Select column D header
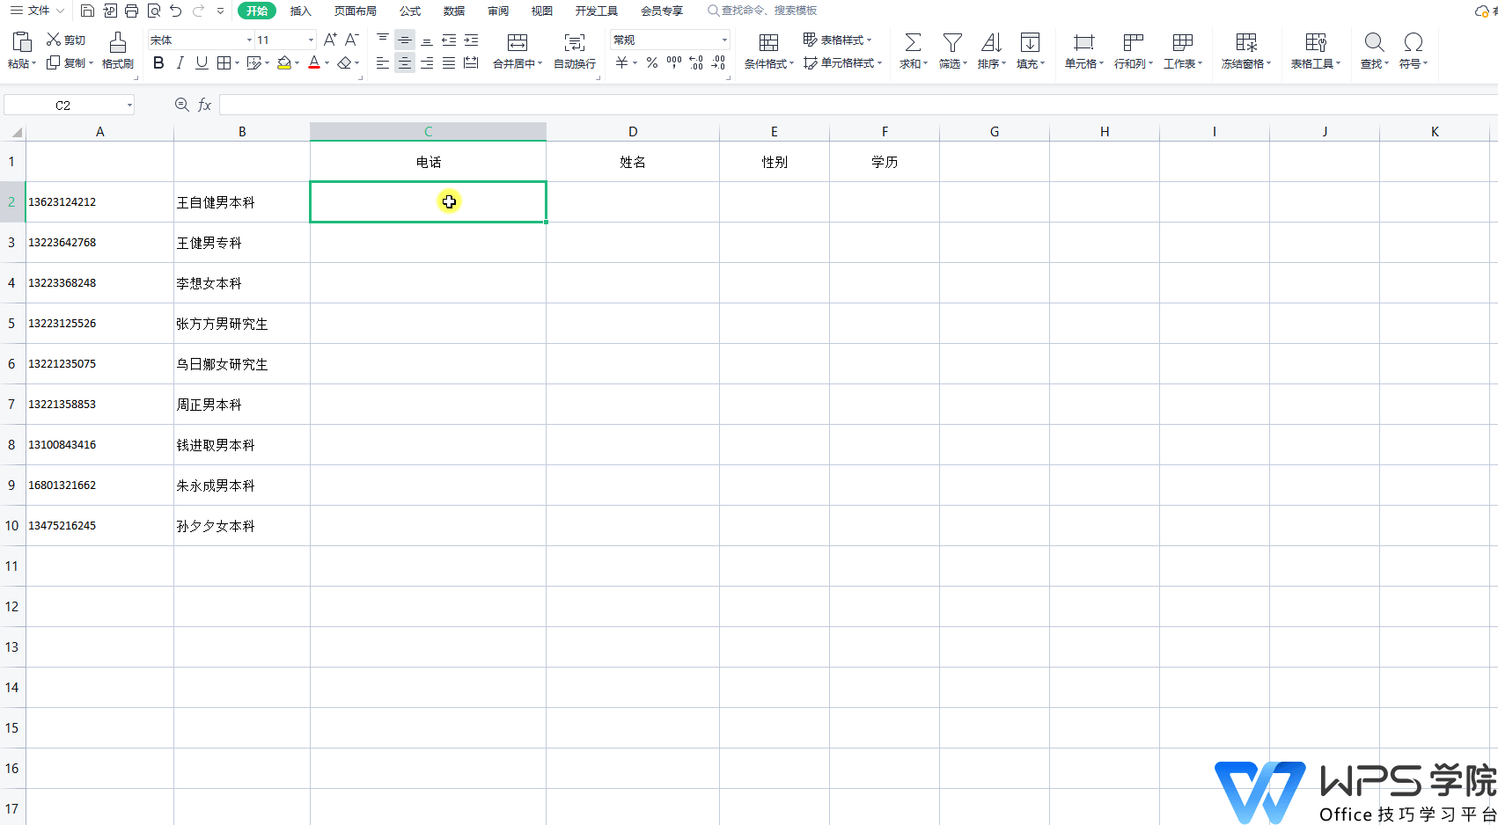Image resolution: width=1498 pixels, height=825 pixels. coord(633,131)
